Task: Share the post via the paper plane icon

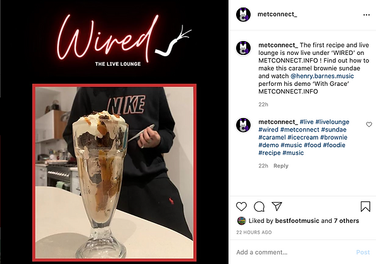Action: point(277,206)
